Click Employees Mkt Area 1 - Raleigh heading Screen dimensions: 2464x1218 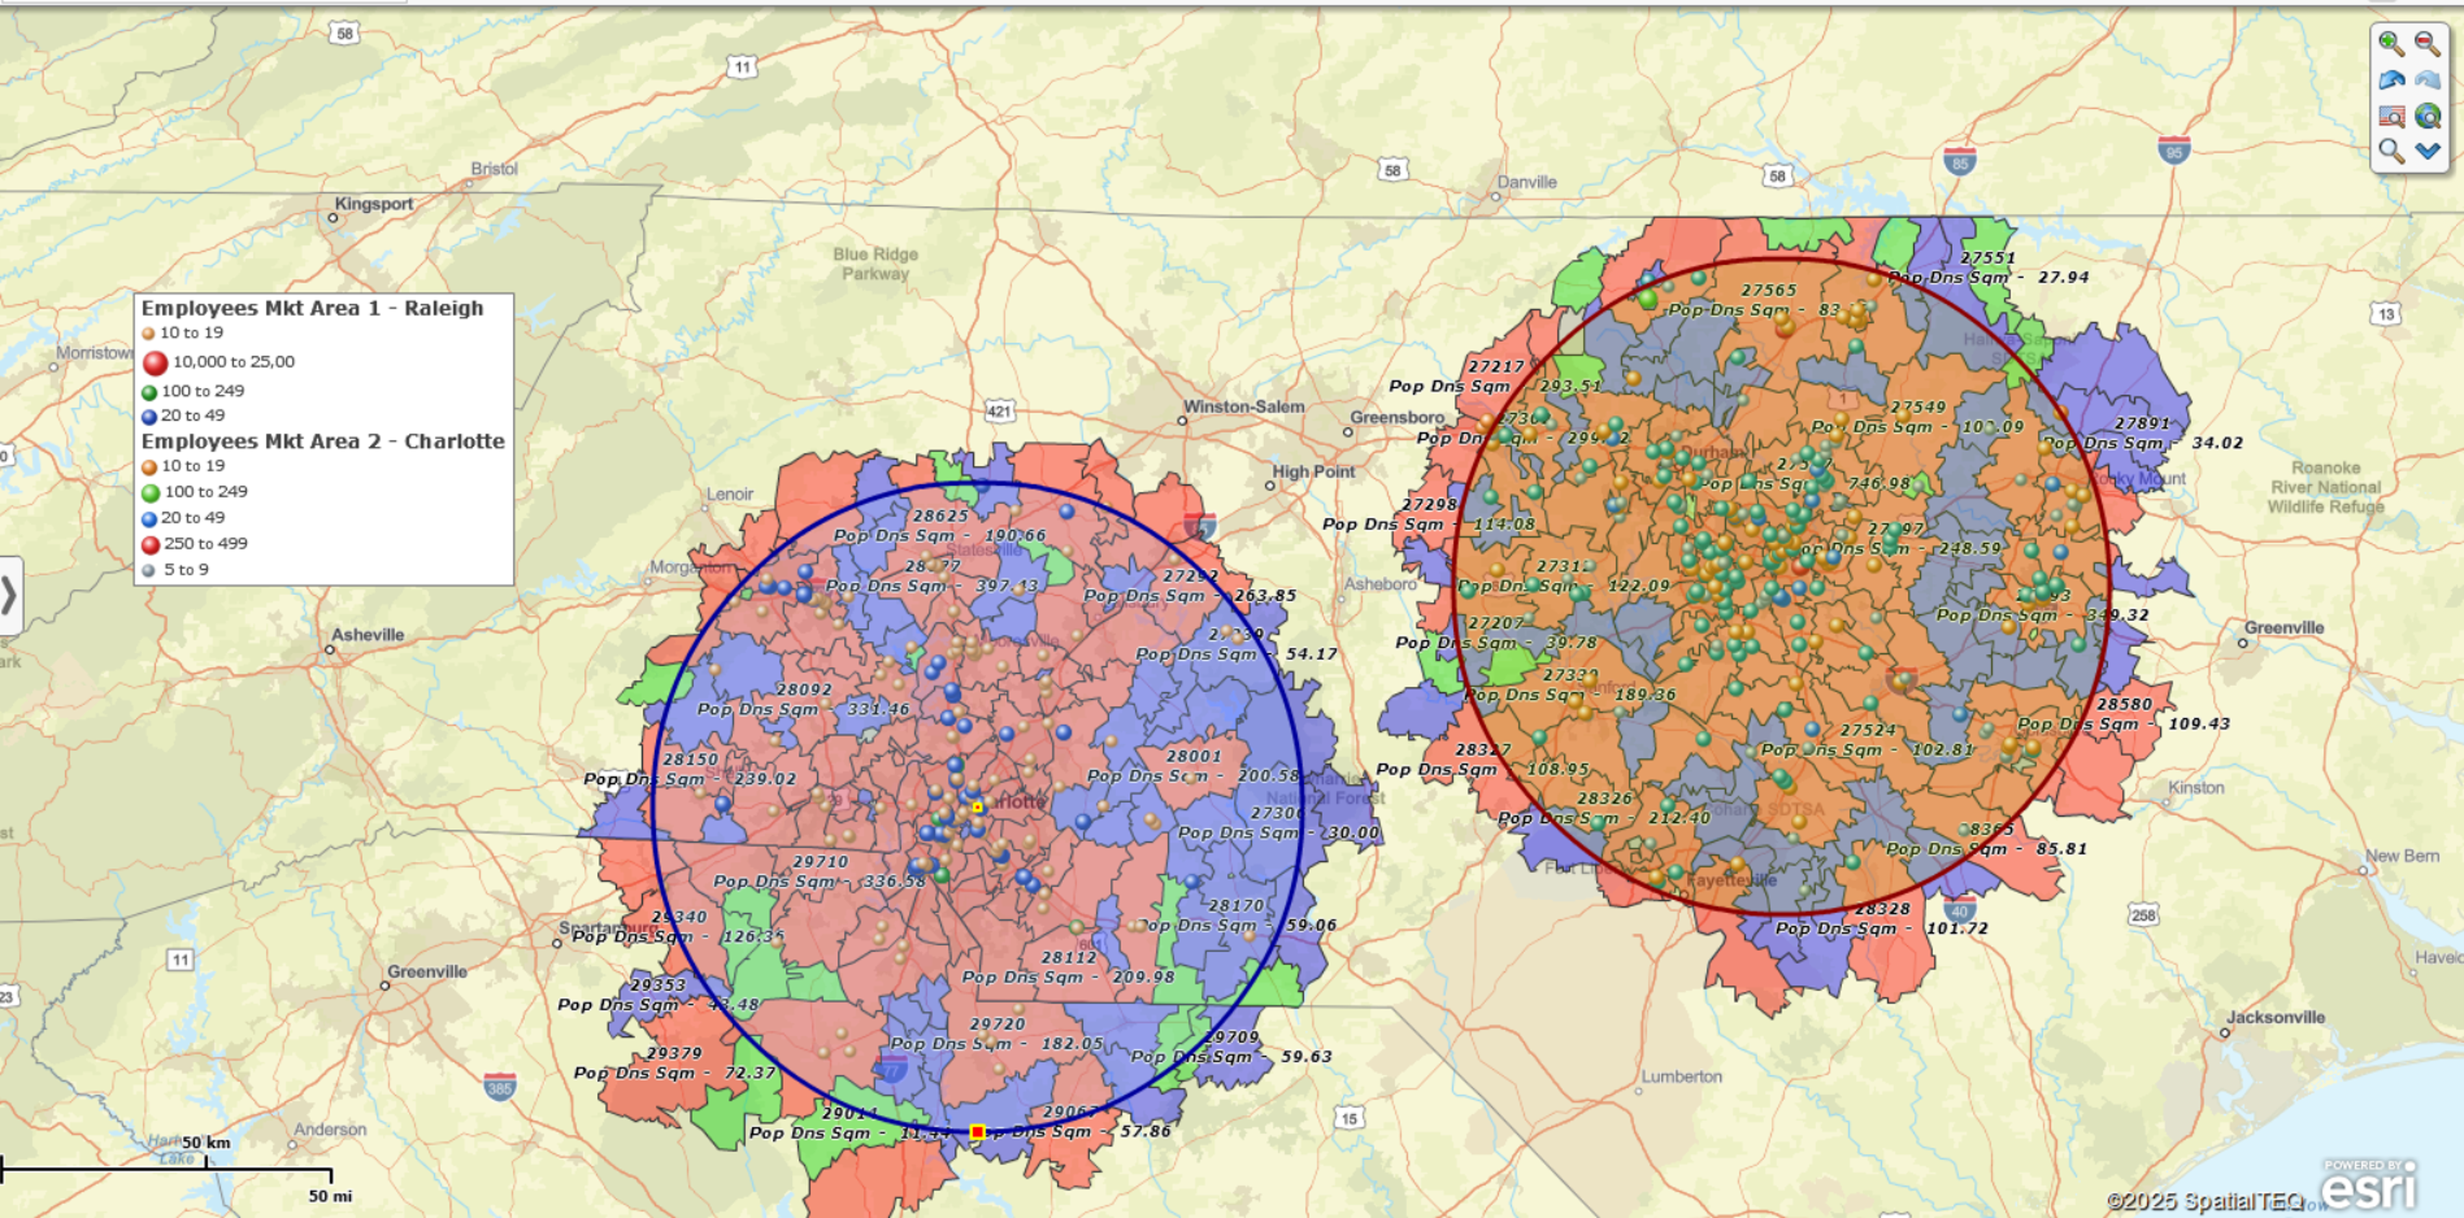click(x=312, y=308)
